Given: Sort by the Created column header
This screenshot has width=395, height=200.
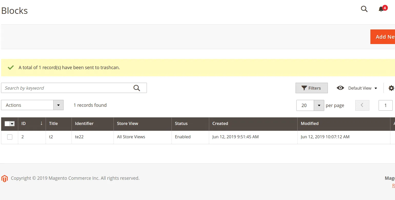Looking at the screenshot, I should [220, 123].
